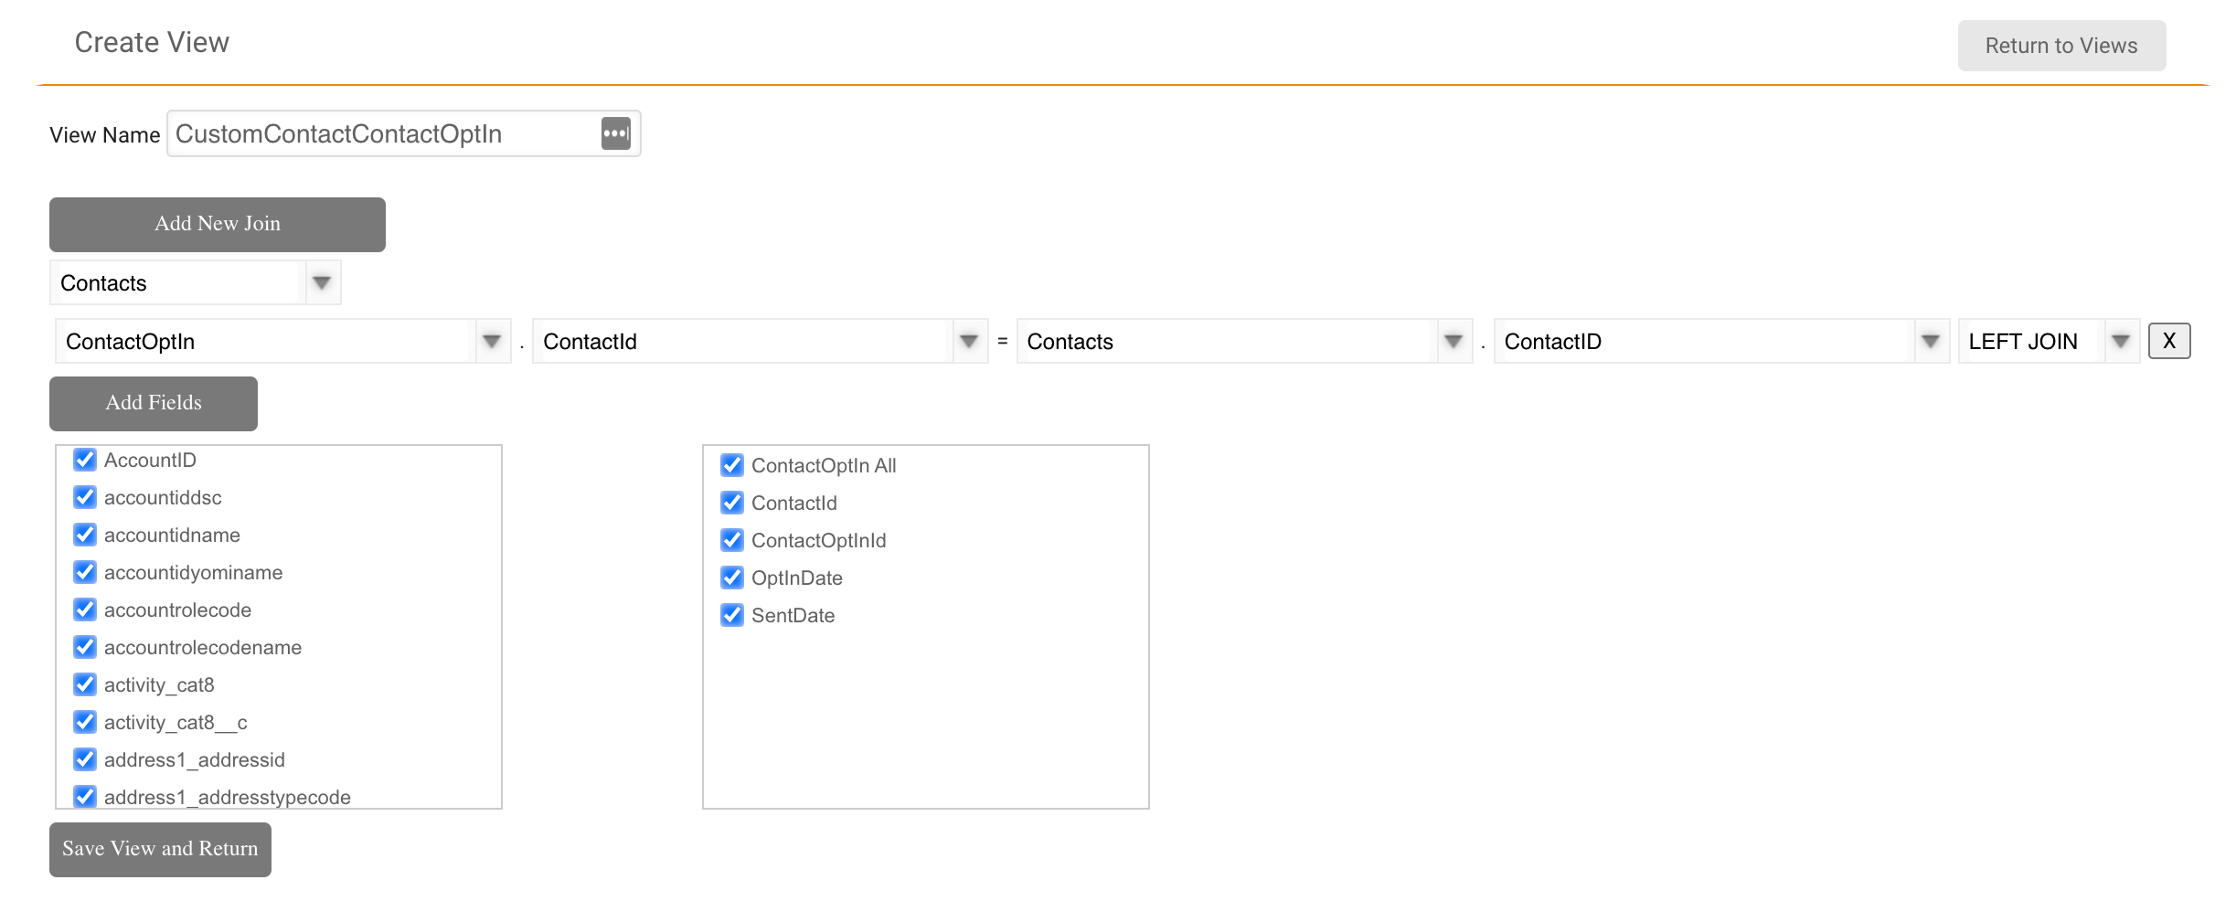Toggle the ContactId field checkbox
The width and height of the screenshot is (2236, 901).
click(x=732, y=503)
